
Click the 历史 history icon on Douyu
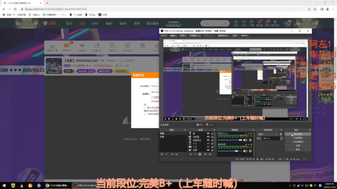(236, 23)
